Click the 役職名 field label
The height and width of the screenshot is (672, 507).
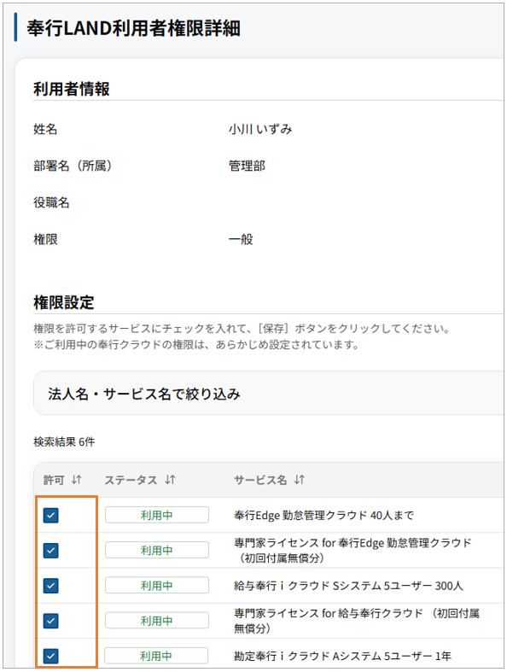pos(51,202)
